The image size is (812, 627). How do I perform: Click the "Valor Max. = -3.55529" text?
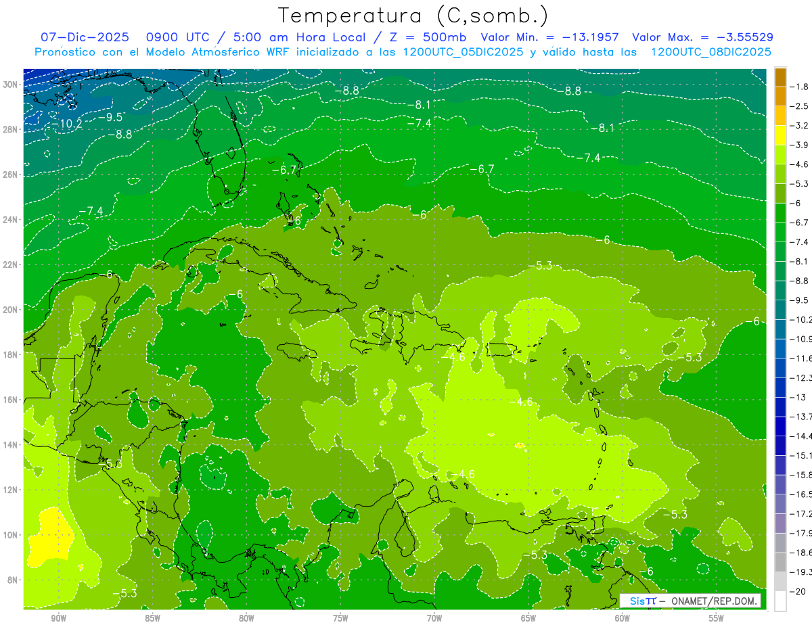[702, 37]
